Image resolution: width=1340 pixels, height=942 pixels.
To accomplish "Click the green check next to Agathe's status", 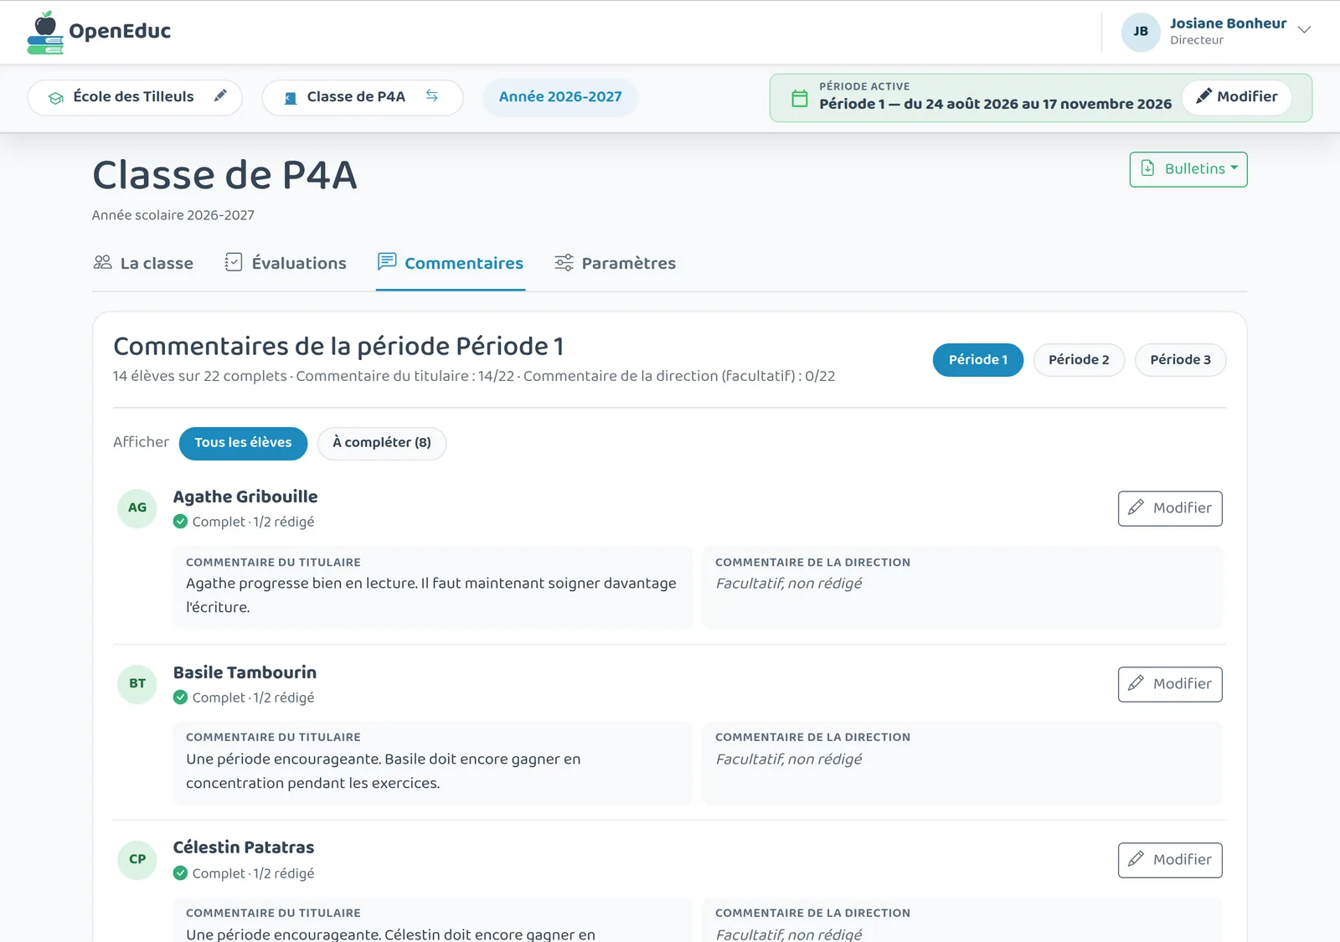I will pyautogui.click(x=180, y=521).
